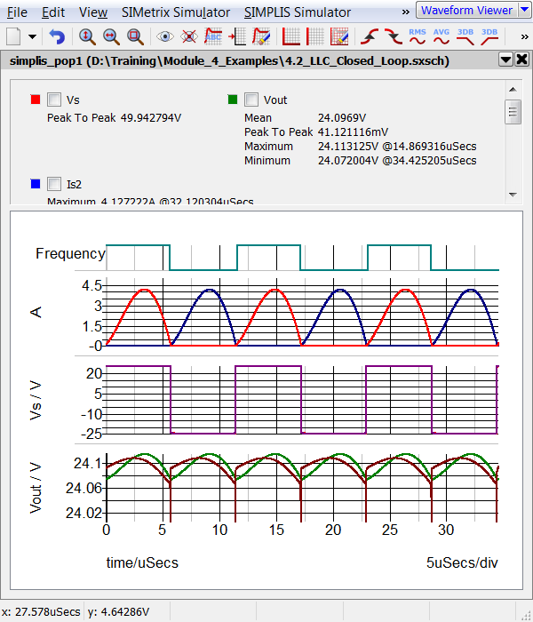Click the Show Curves eye icon
This screenshot has height=622, width=533.
[x=164, y=36]
